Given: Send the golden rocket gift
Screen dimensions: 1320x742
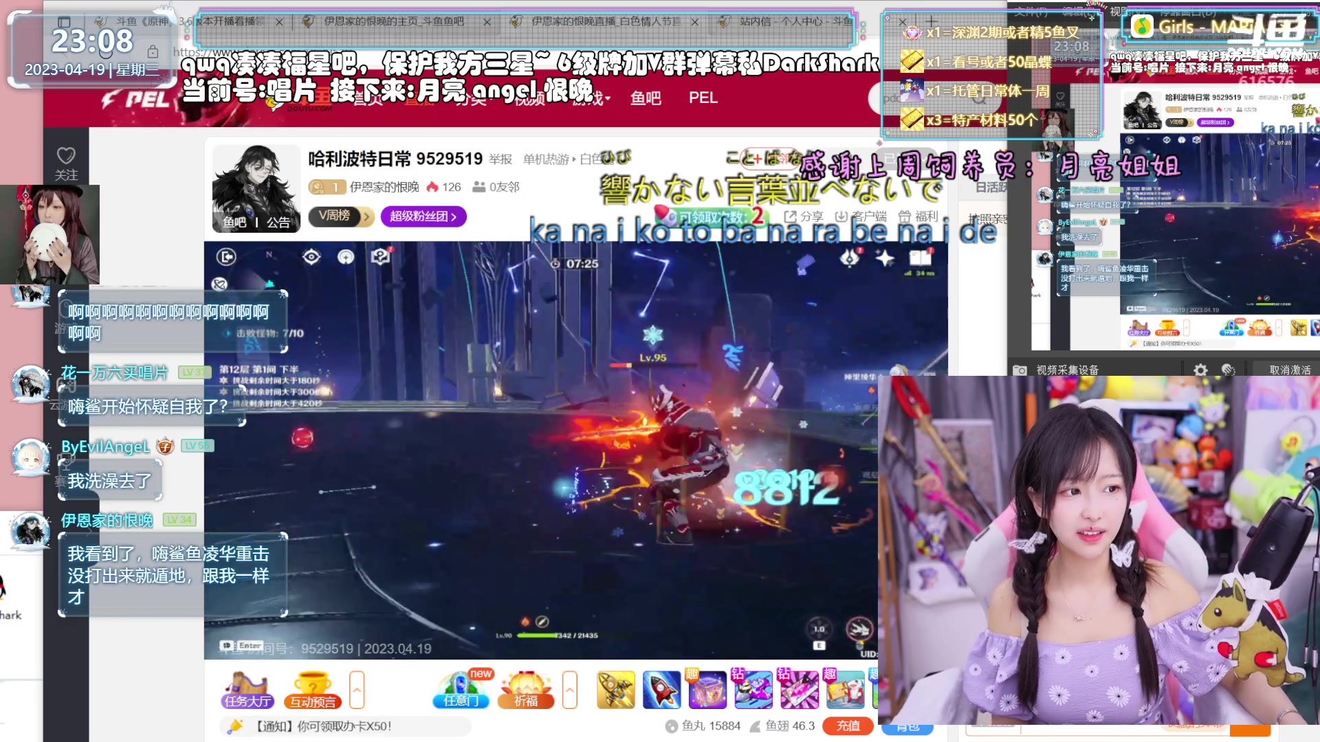Looking at the screenshot, I should coord(615,690).
